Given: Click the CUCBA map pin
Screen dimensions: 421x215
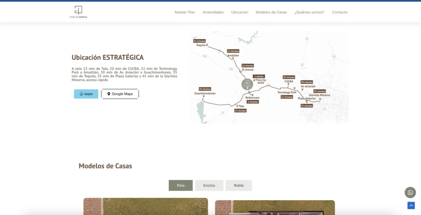Looking at the screenshot, I should pyautogui.click(x=289, y=84).
